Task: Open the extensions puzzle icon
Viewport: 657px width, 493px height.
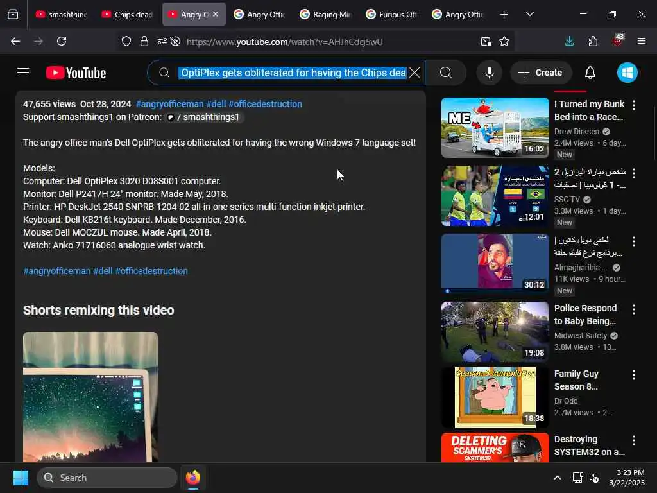Action: click(x=593, y=41)
